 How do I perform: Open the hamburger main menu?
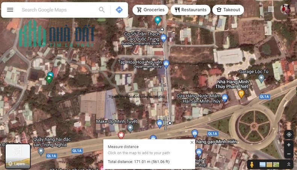coord(10,10)
